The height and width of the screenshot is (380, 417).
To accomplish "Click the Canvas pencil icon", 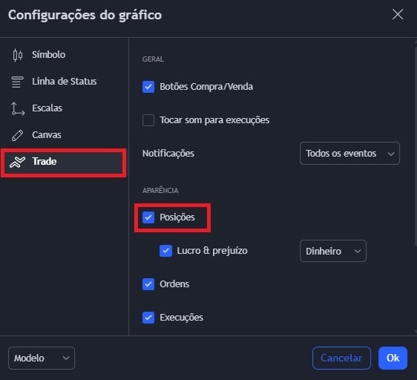I will point(18,135).
